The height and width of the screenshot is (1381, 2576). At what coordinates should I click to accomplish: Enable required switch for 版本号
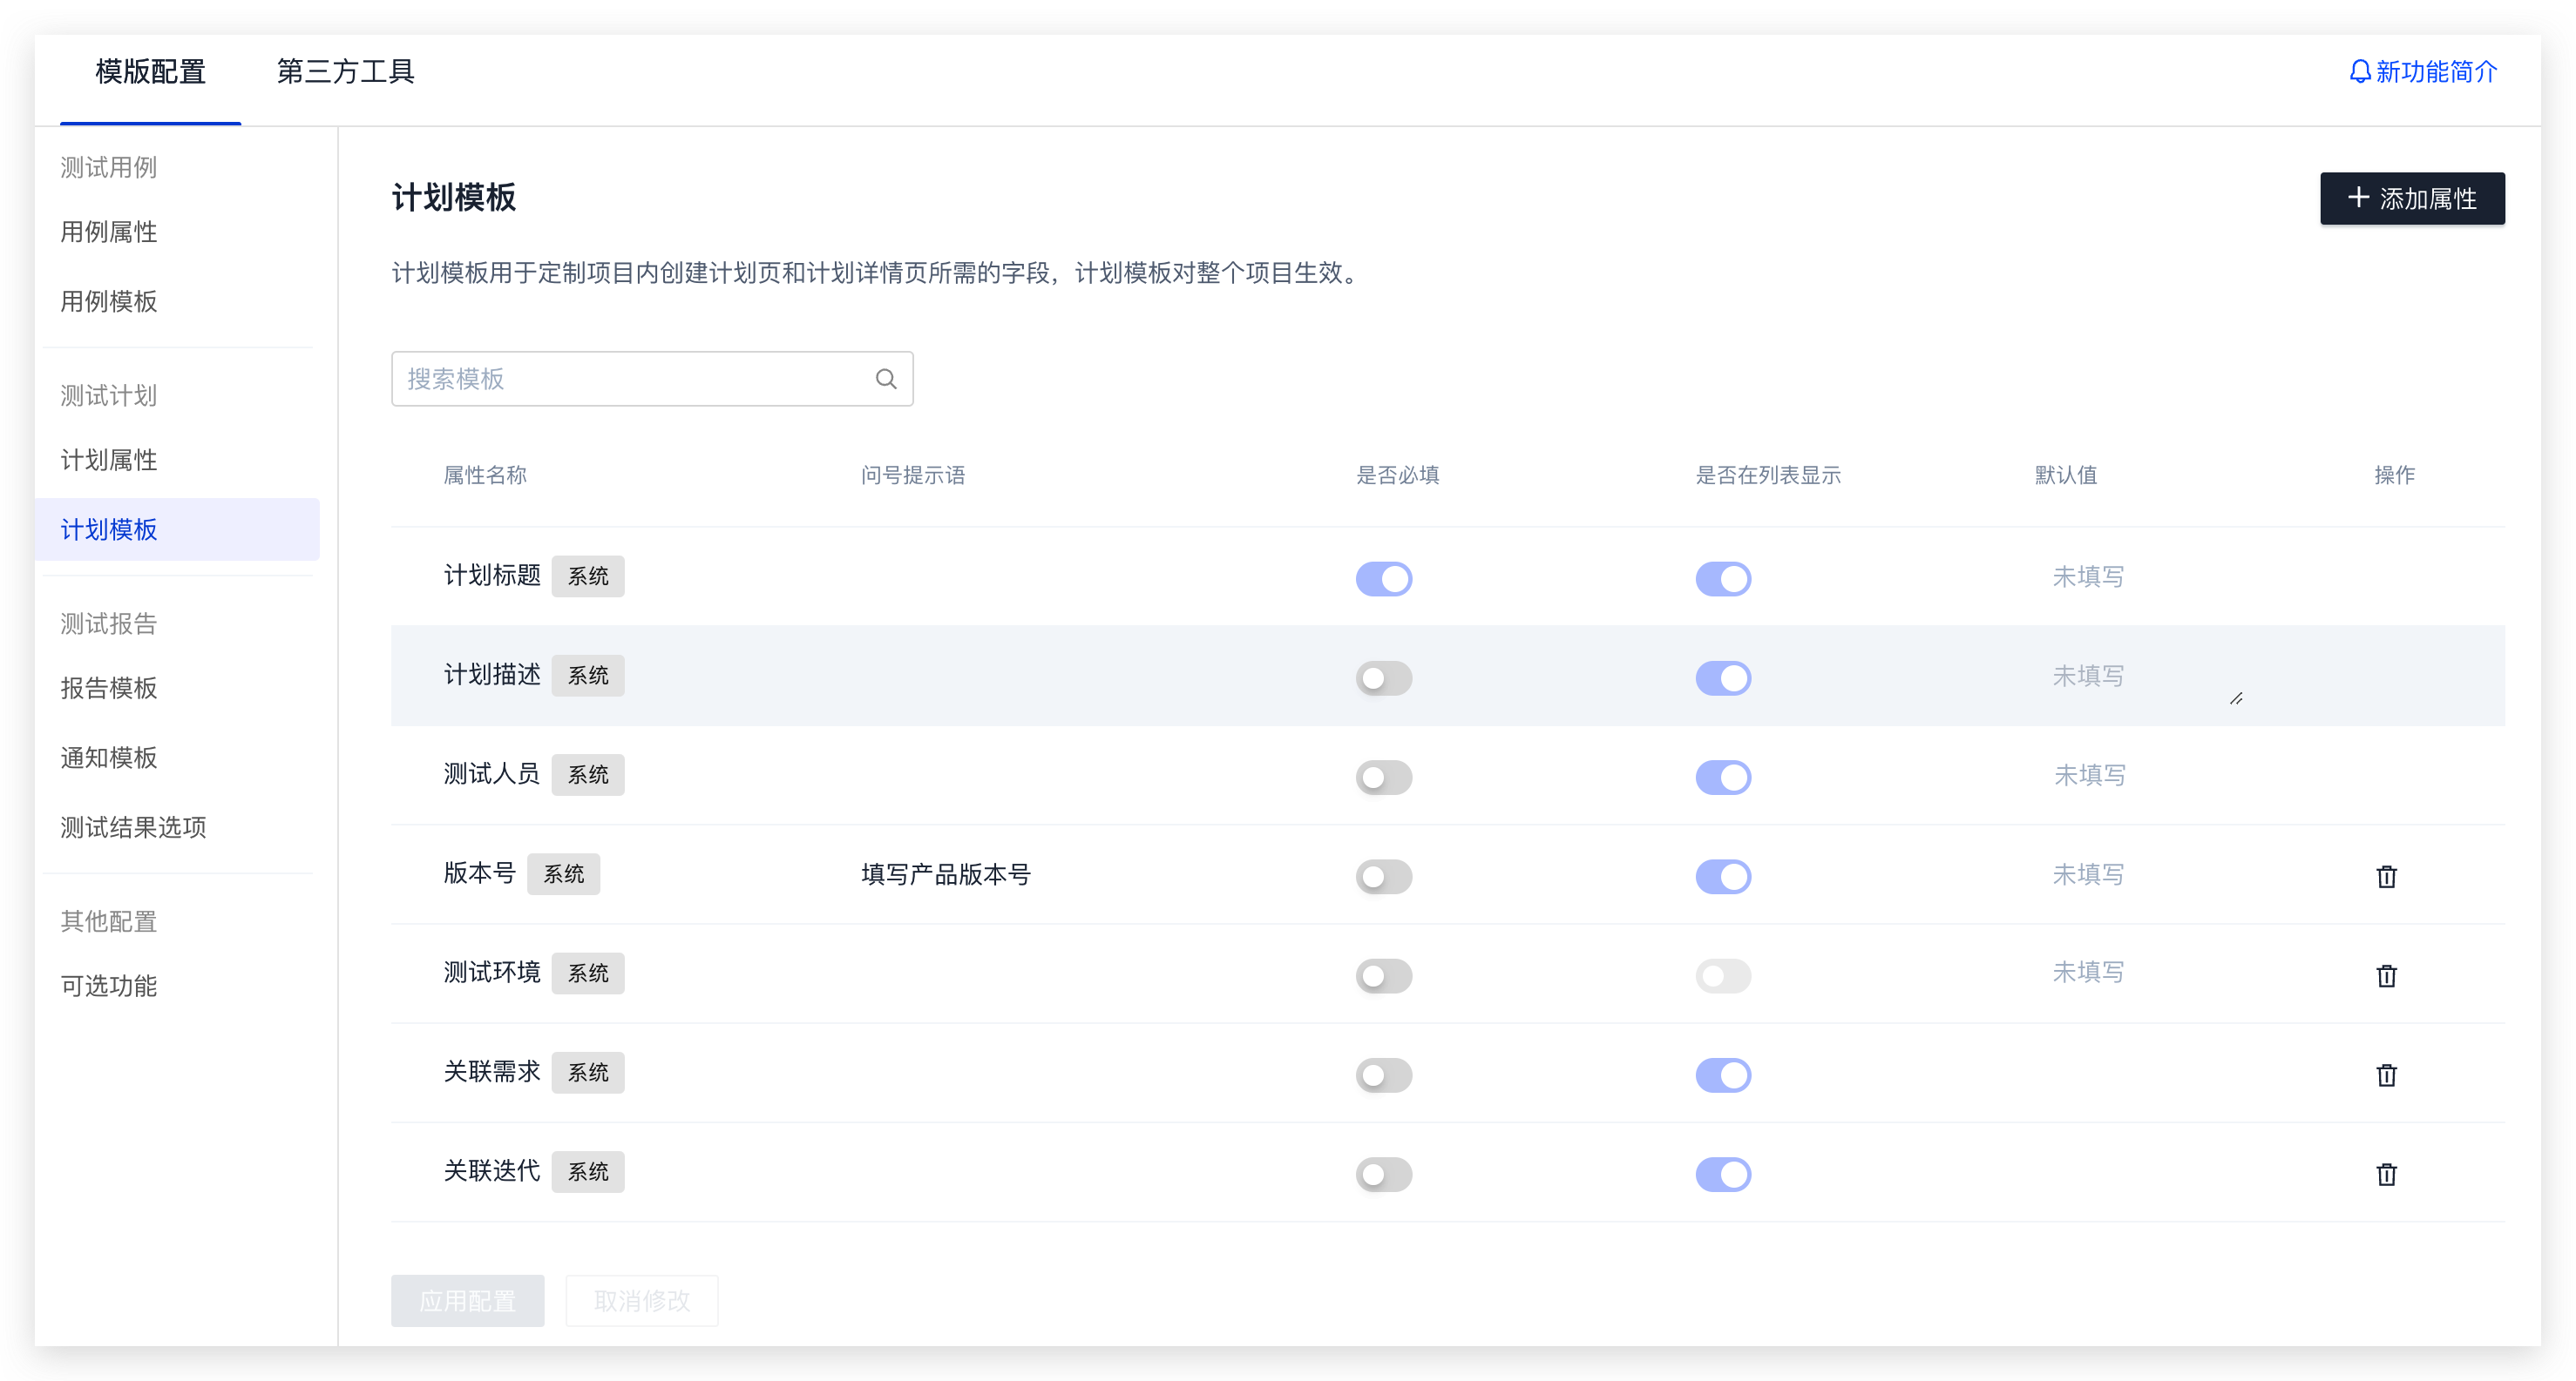click(1384, 876)
